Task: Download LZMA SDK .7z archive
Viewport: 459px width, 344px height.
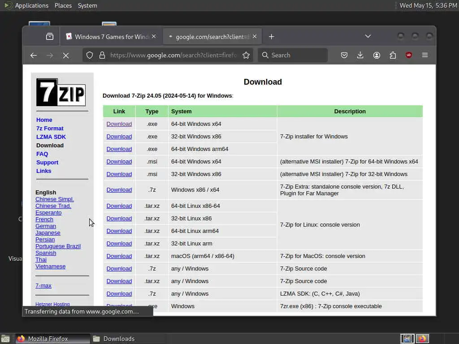Action: (119, 294)
